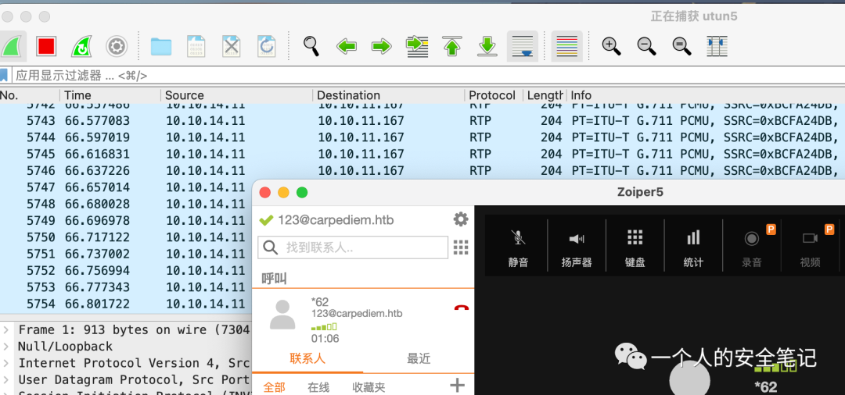845x395 pixels.
Task: Enable video in the Zoiper call
Action: [x=810, y=247]
